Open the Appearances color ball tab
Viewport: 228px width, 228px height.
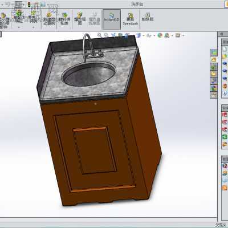pos(214,88)
